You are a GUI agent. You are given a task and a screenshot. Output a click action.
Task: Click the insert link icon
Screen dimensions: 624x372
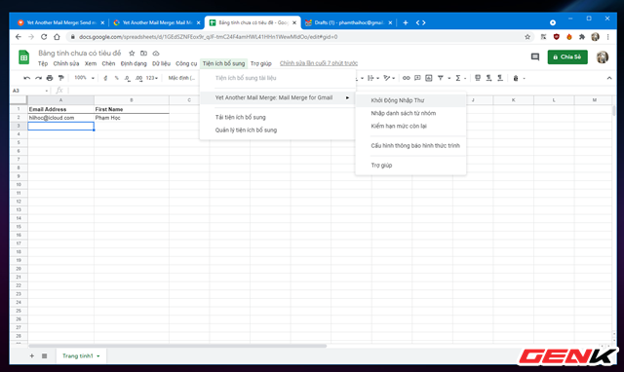tap(406, 78)
